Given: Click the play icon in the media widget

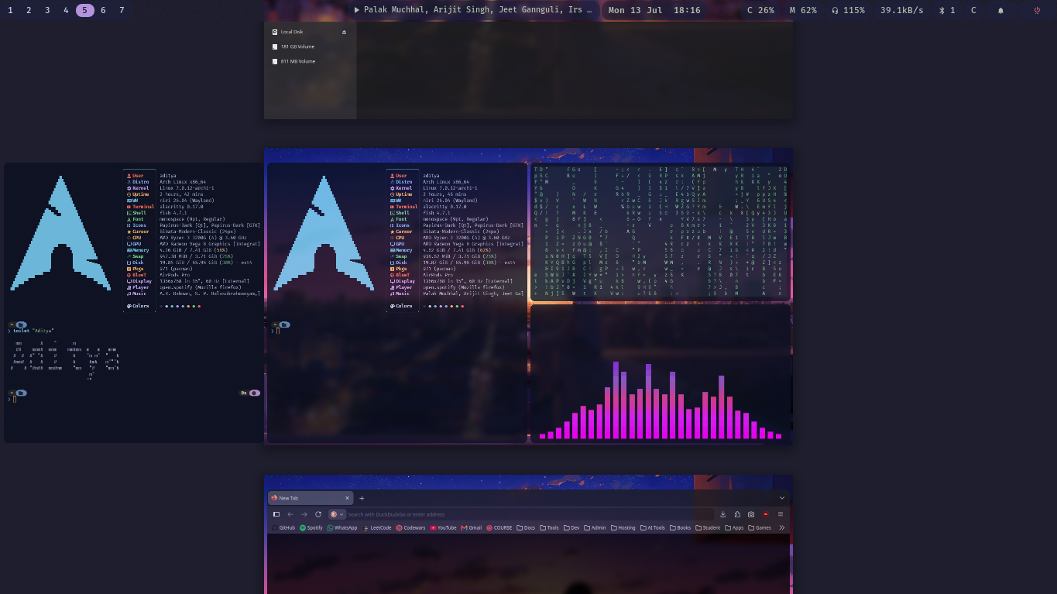Looking at the screenshot, I should (357, 10).
